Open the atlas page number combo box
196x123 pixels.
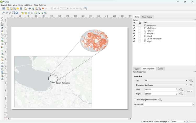tap(64, 9)
